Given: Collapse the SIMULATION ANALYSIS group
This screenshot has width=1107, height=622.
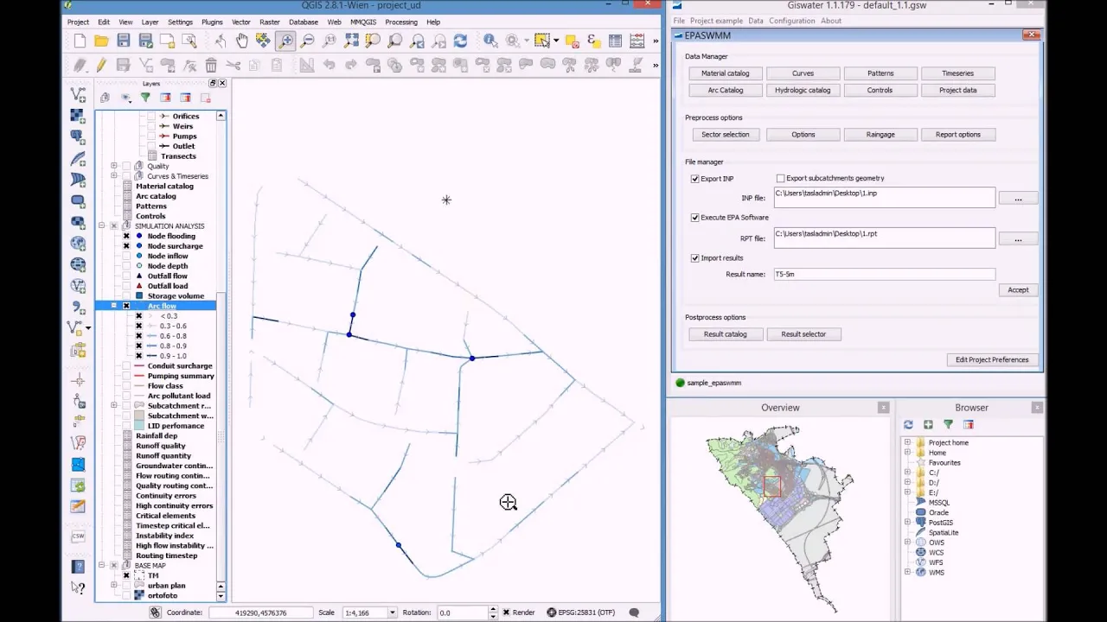Looking at the screenshot, I should (101, 226).
